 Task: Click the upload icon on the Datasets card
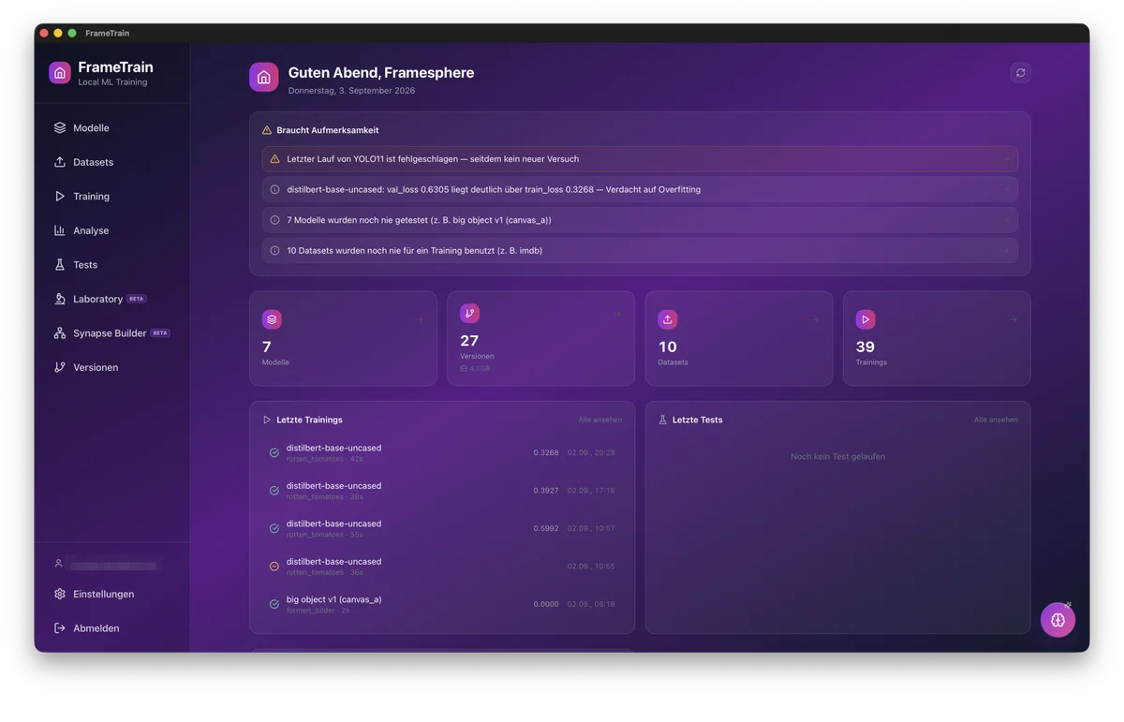[668, 319]
